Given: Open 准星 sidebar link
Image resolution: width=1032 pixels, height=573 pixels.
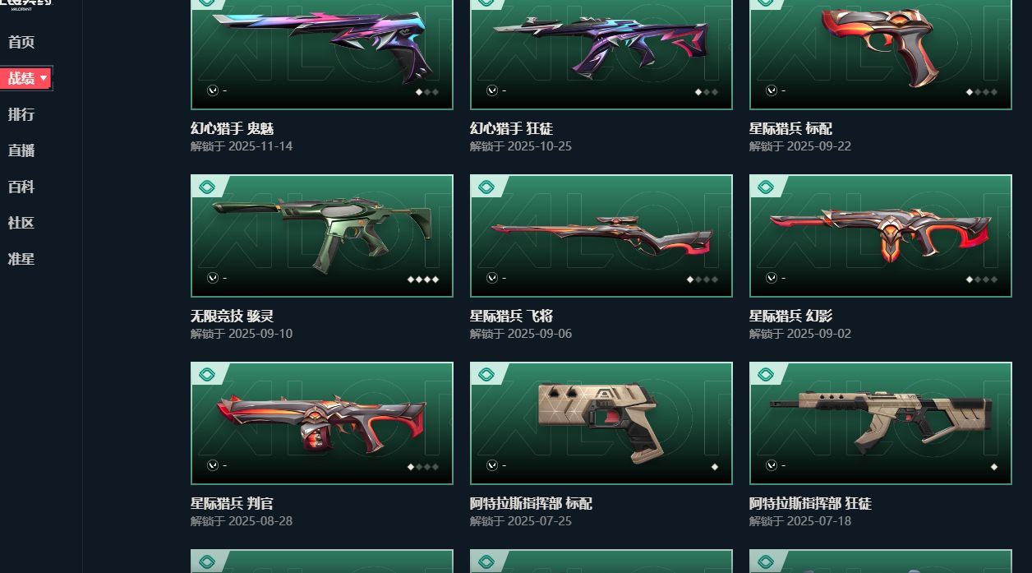Looking at the screenshot, I should [x=21, y=259].
